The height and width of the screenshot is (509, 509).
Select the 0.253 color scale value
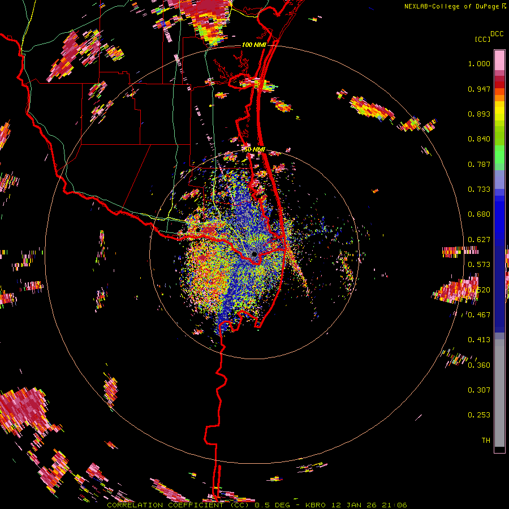[479, 415]
